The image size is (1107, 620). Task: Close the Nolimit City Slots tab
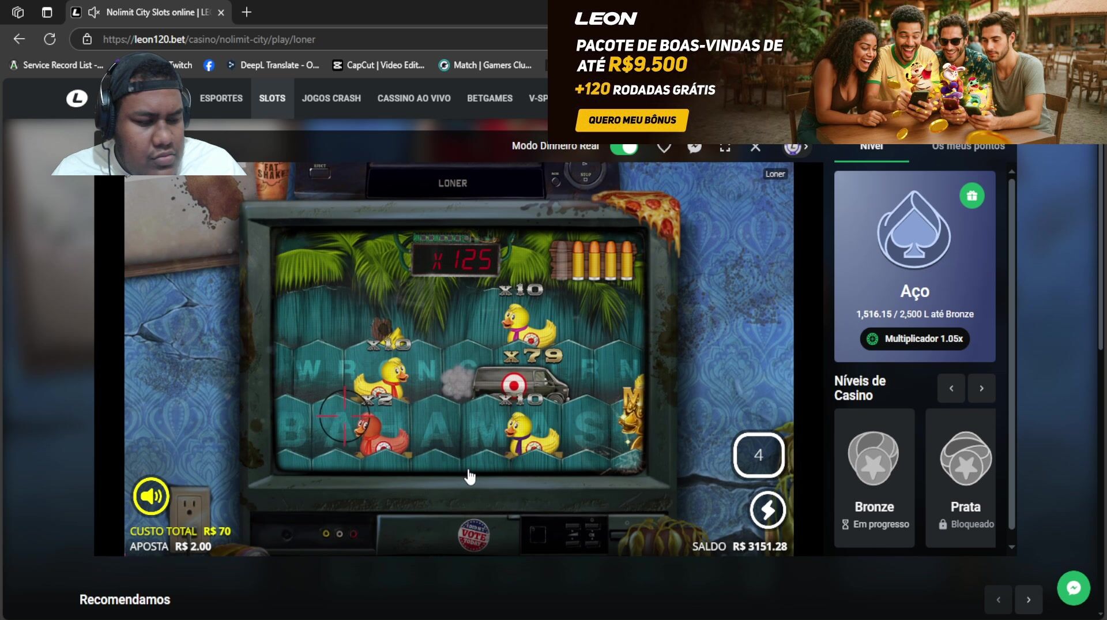point(221,12)
